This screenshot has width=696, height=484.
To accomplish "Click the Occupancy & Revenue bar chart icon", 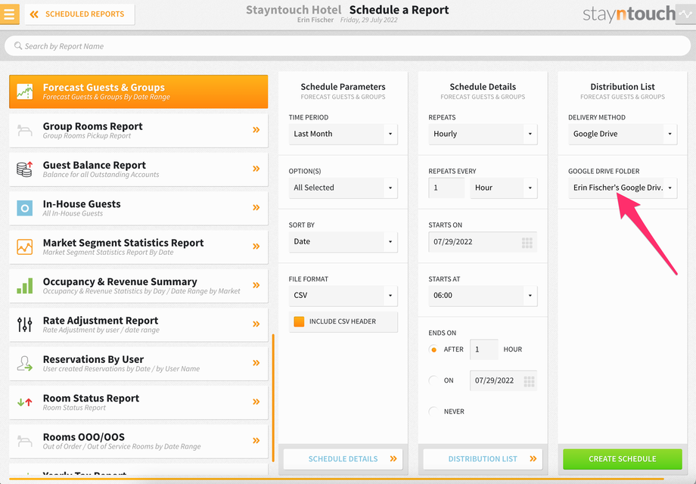I will pos(24,286).
